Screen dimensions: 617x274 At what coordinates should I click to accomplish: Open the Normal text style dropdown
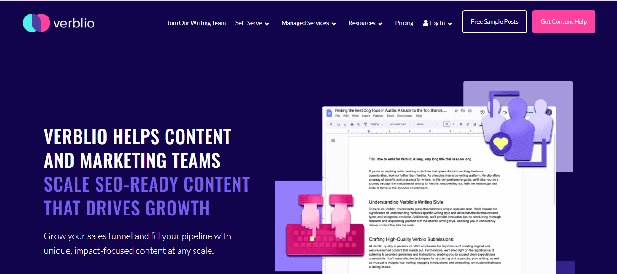[x=400, y=124]
